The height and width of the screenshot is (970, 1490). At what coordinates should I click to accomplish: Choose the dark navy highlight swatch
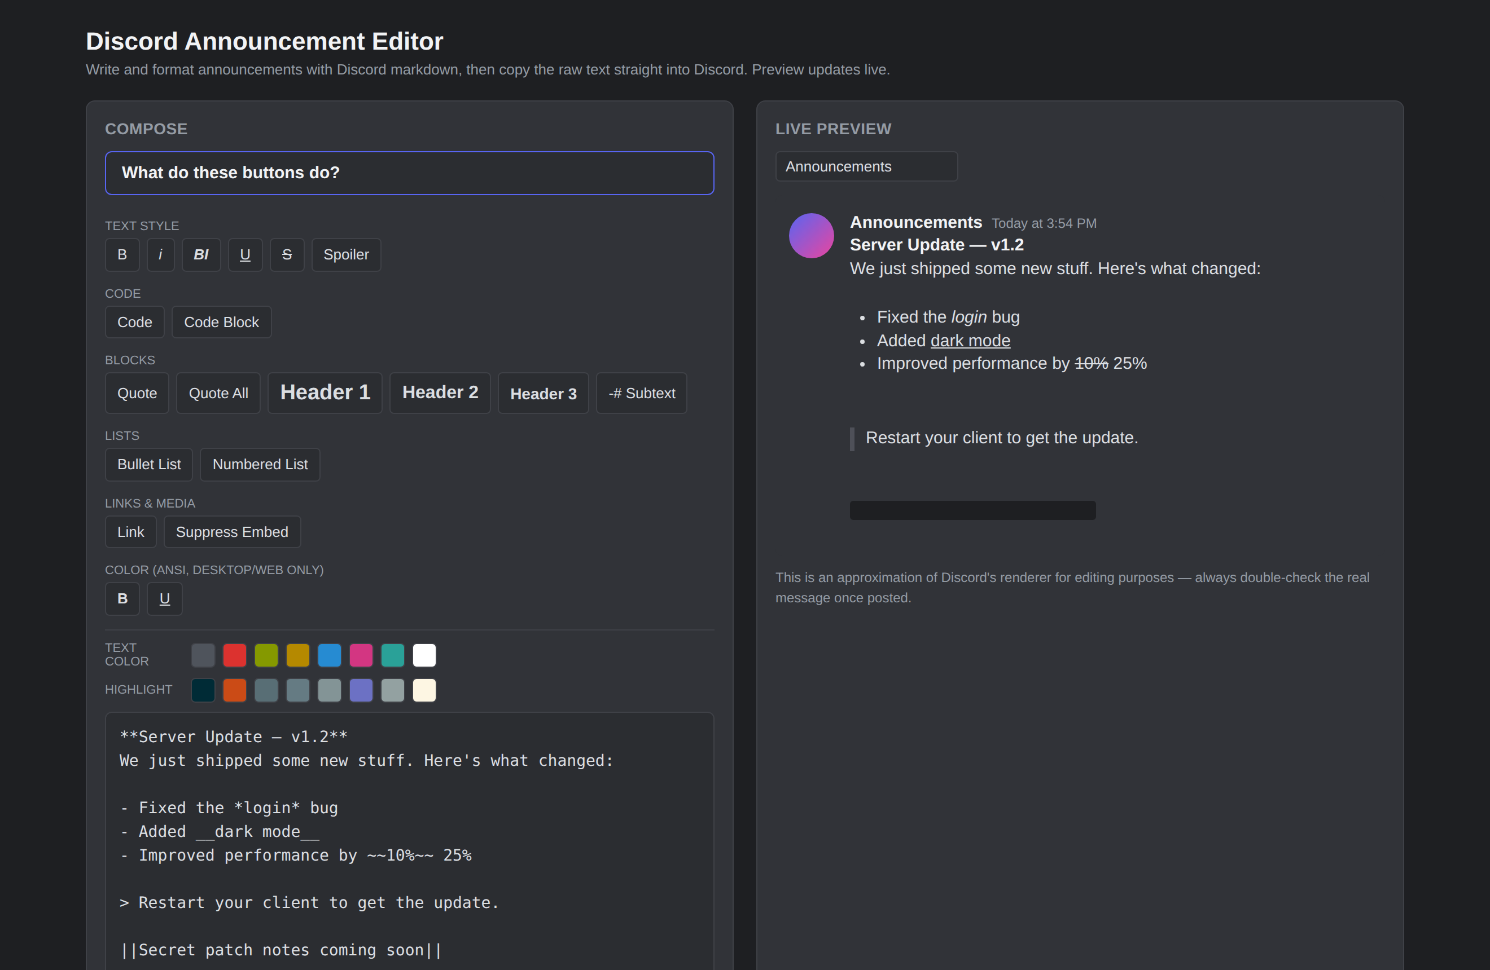click(203, 690)
